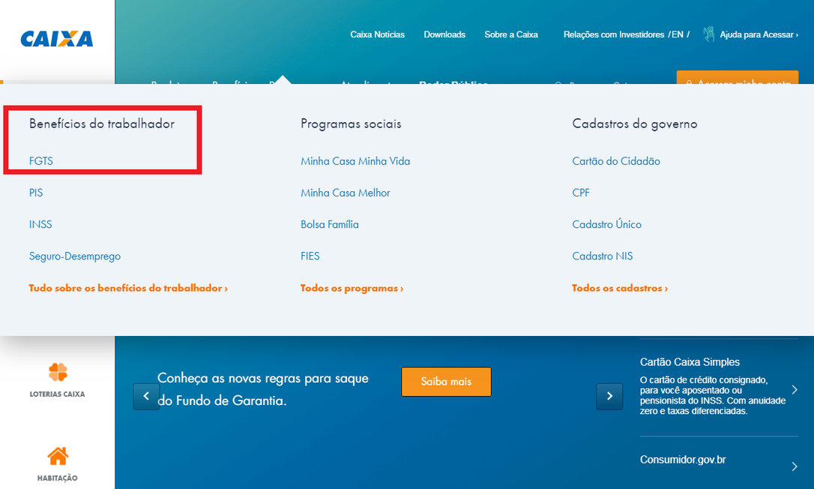Open Caixa Notícias in top bar
The width and height of the screenshot is (814, 489).
[x=377, y=34]
